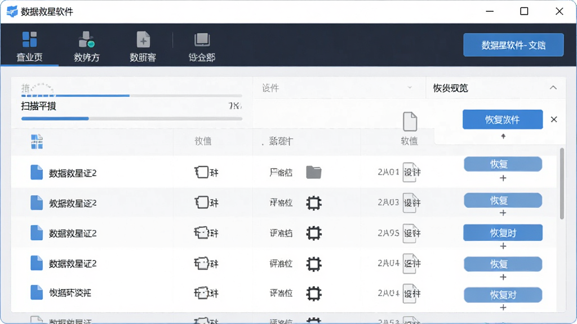Click the device icon in the 恢复对 row
577x324 pixels.
(202, 292)
